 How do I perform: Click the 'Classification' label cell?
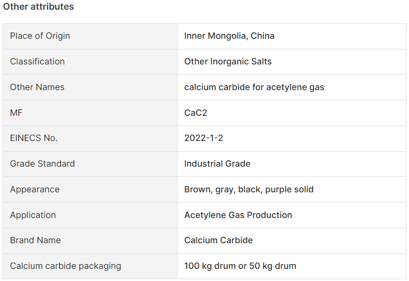coord(37,62)
